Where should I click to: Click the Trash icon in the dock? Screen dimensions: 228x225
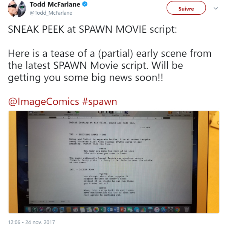coord(187,210)
